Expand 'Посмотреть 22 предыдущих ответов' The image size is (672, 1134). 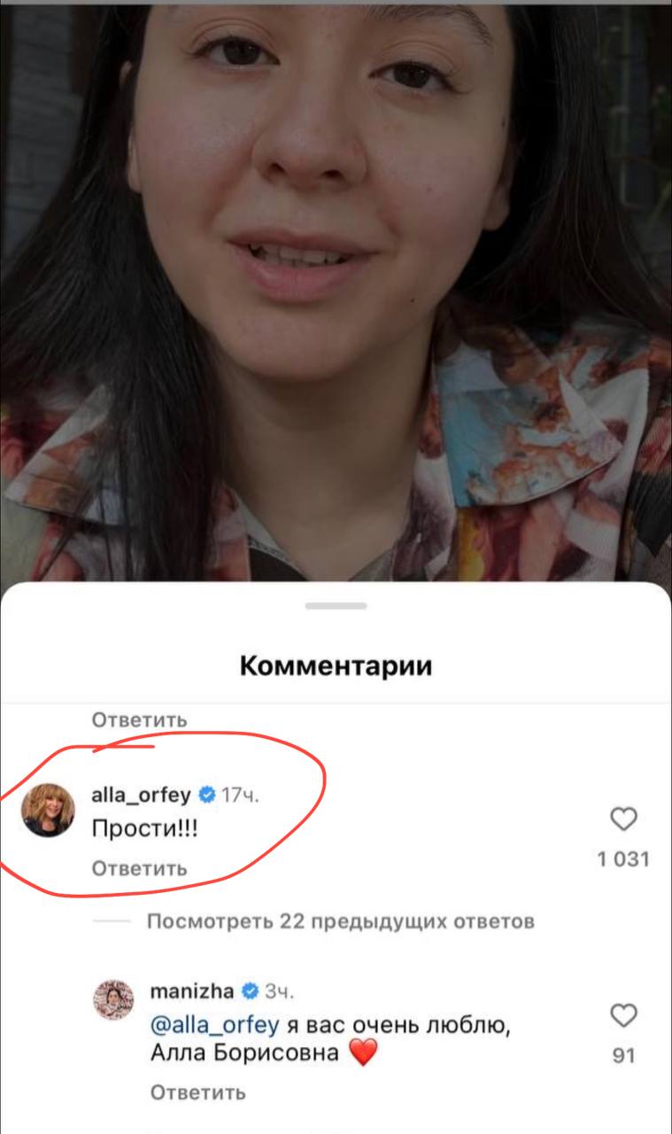pyautogui.click(x=340, y=921)
